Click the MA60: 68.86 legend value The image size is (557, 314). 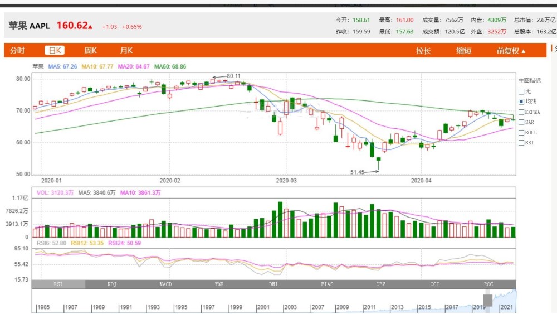170,66
